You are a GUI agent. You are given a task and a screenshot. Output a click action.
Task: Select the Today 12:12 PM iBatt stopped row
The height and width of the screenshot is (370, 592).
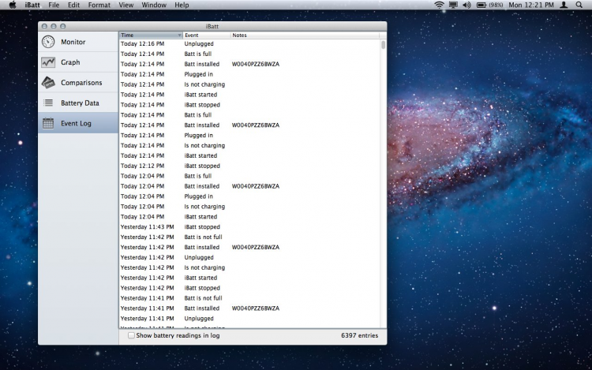[249, 166]
